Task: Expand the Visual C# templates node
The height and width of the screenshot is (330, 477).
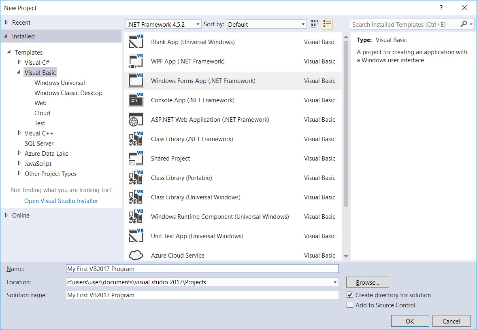Action: (19, 62)
